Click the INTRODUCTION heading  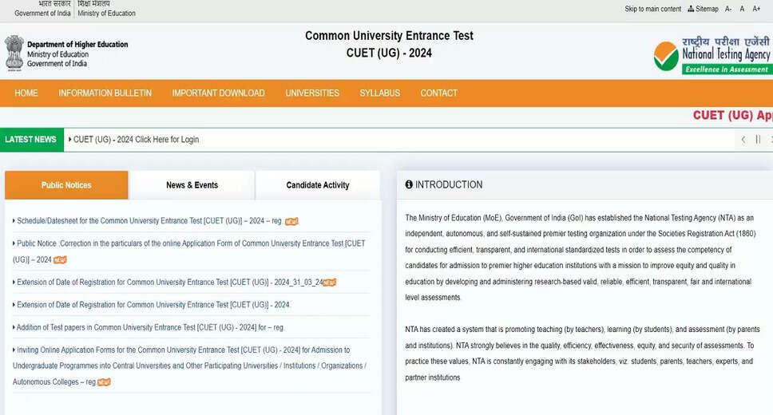coord(449,185)
